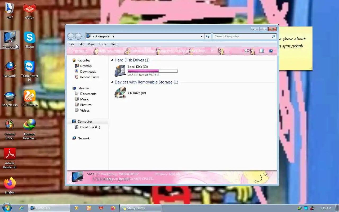The image size is (339, 212).
Task: Select the UC Browser desktop icon
Action: click(x=29, y=99)
